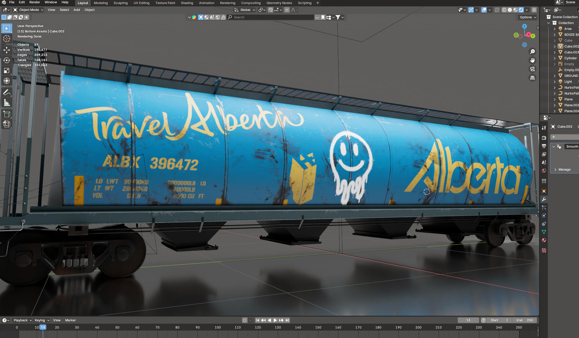Open the Object Mode dropdown
The height and width of the screenshot is (338, 579).
[x=28, y=10]
